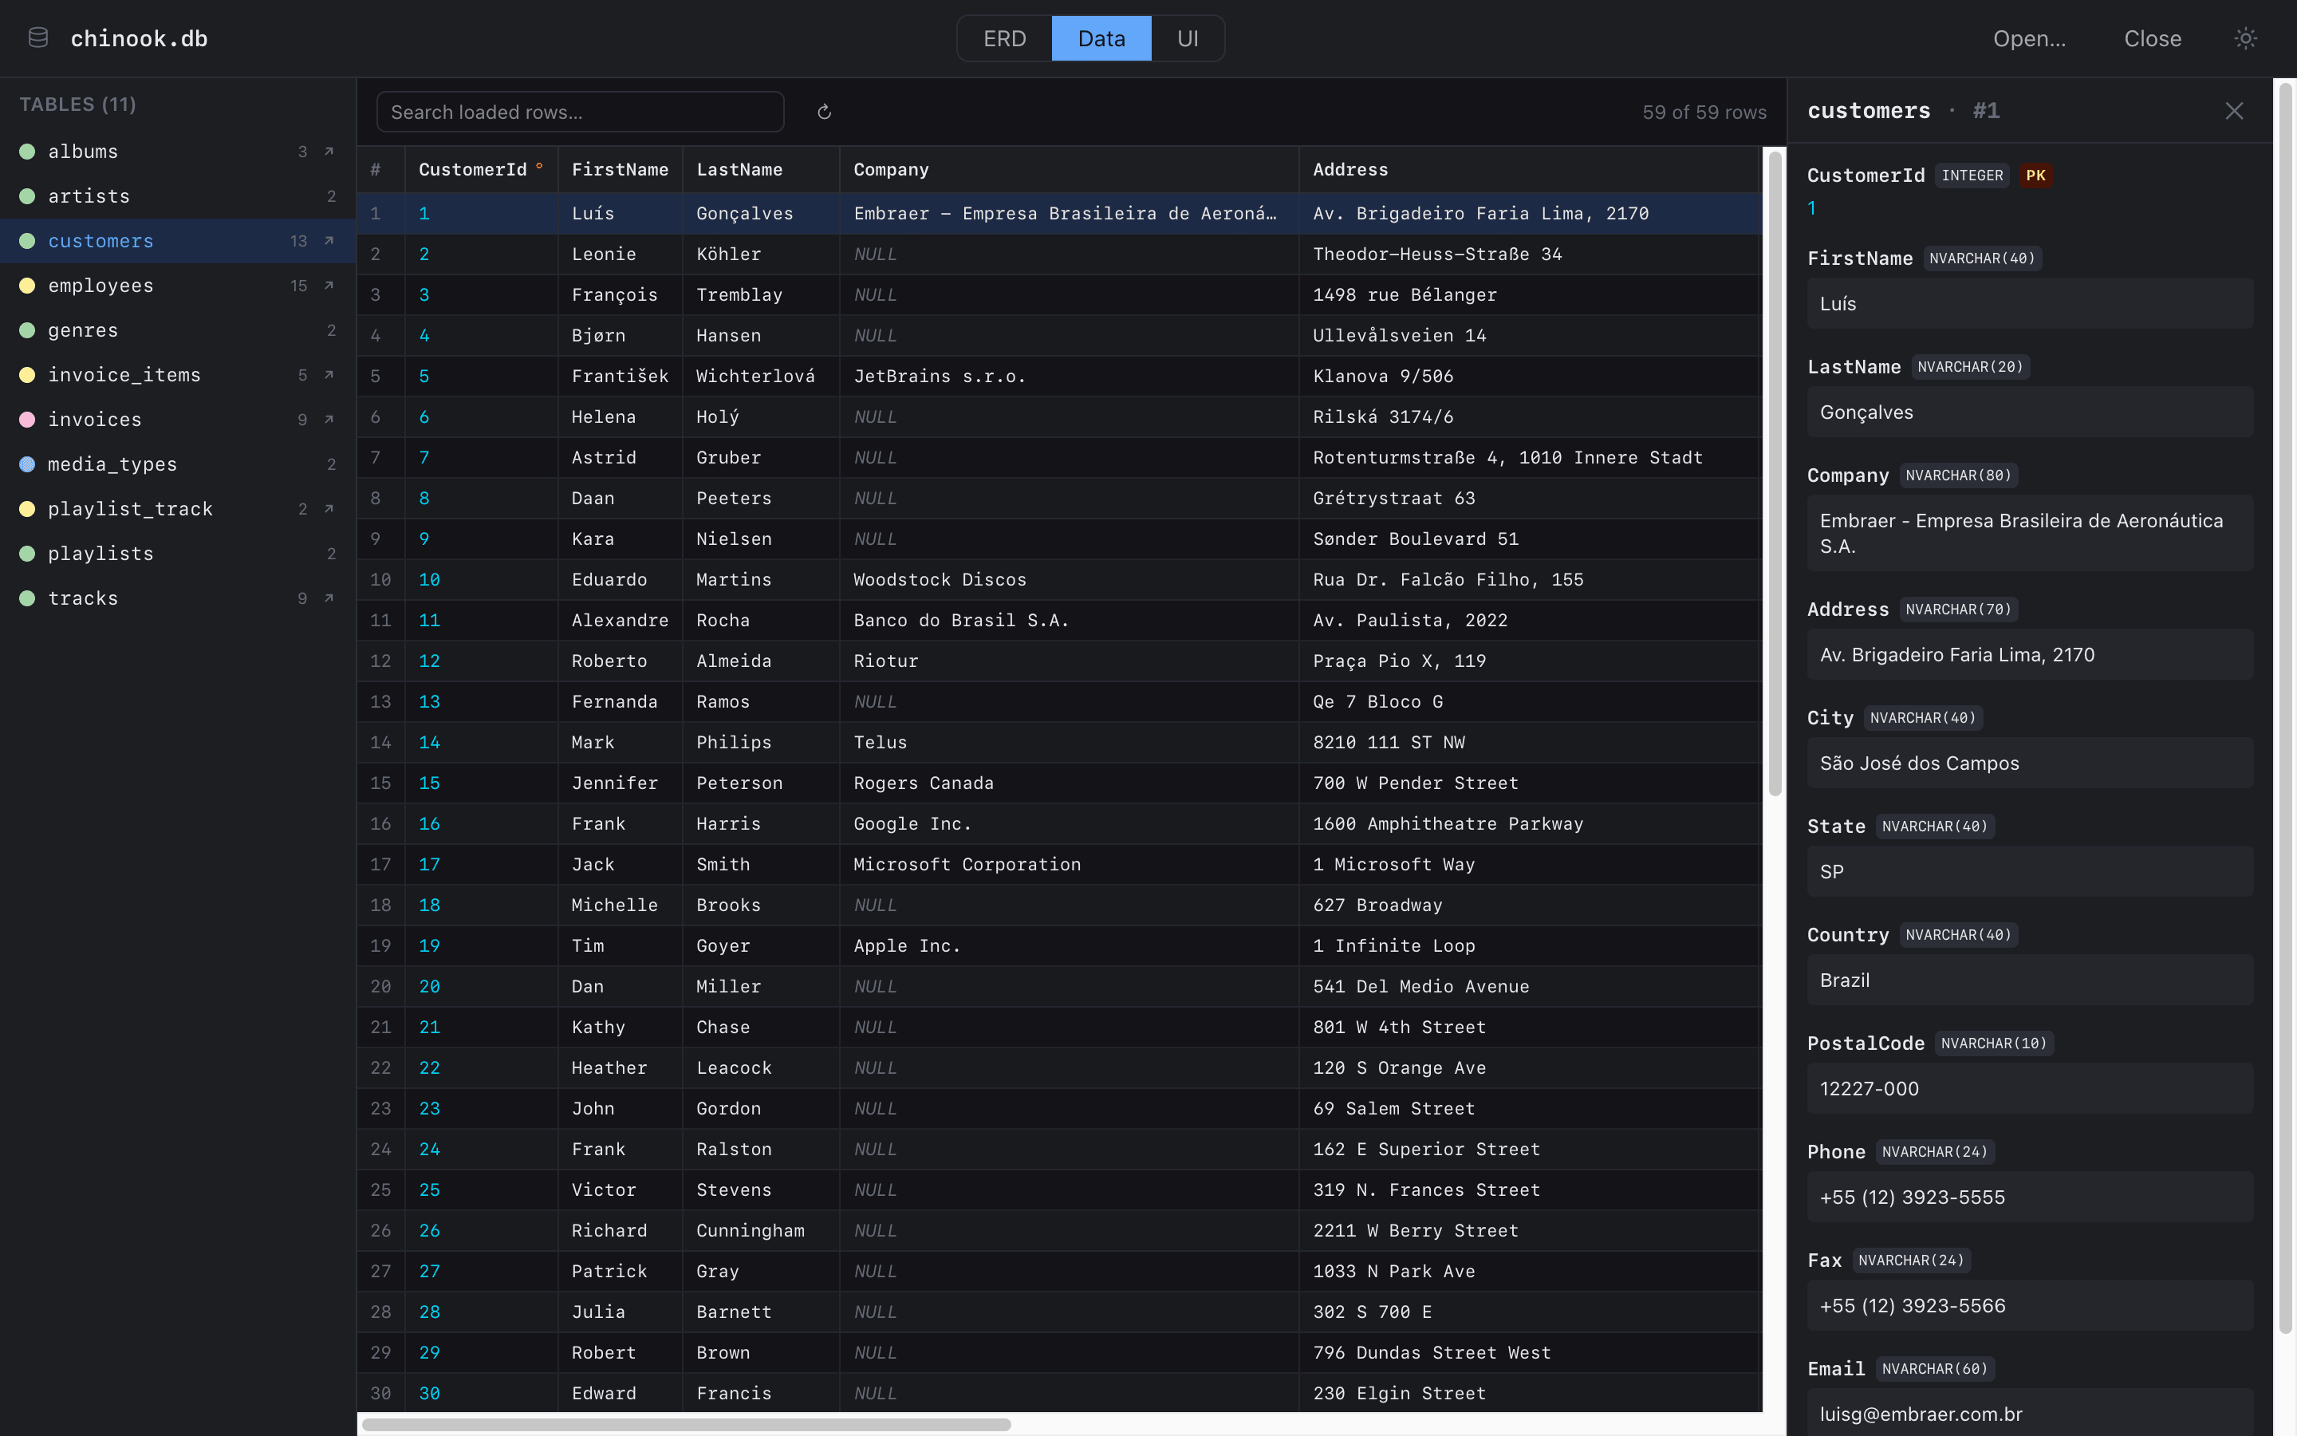This screenshot has width=2297, height=1436.
Task: Open albums relations arrow icon
Action: [x=329, y=151]
